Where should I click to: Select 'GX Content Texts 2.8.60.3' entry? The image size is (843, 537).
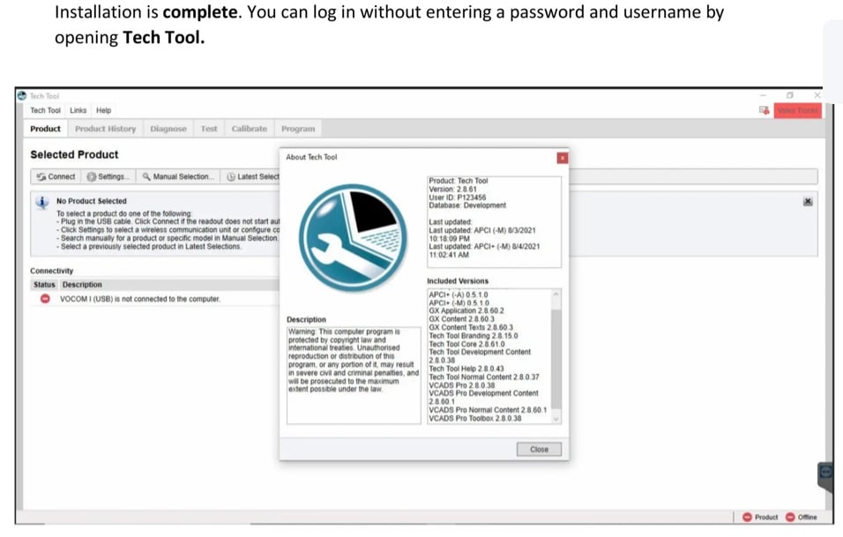tap(470, 327)
